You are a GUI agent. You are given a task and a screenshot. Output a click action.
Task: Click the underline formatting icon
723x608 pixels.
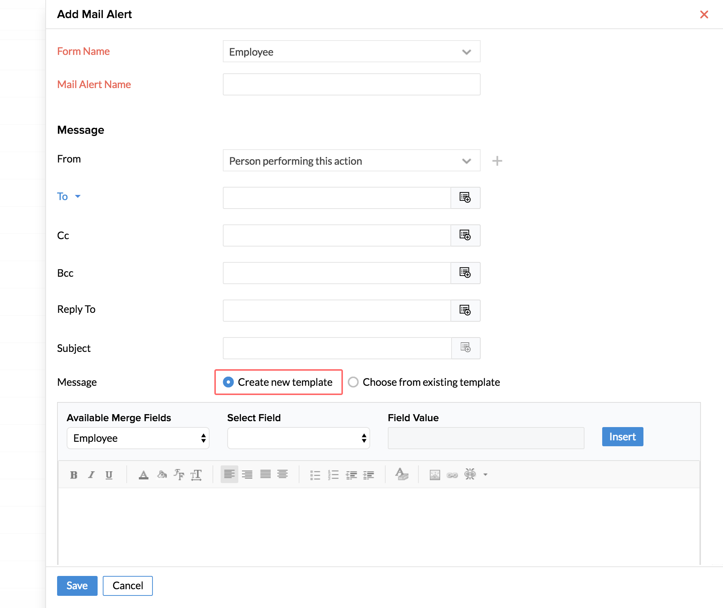(109, 475)
